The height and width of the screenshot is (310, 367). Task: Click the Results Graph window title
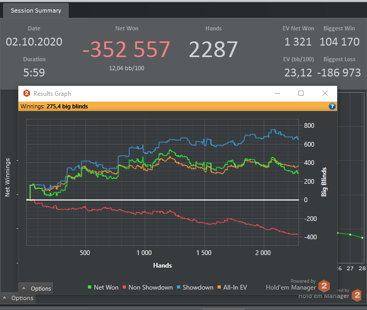(x=52, y=94)
